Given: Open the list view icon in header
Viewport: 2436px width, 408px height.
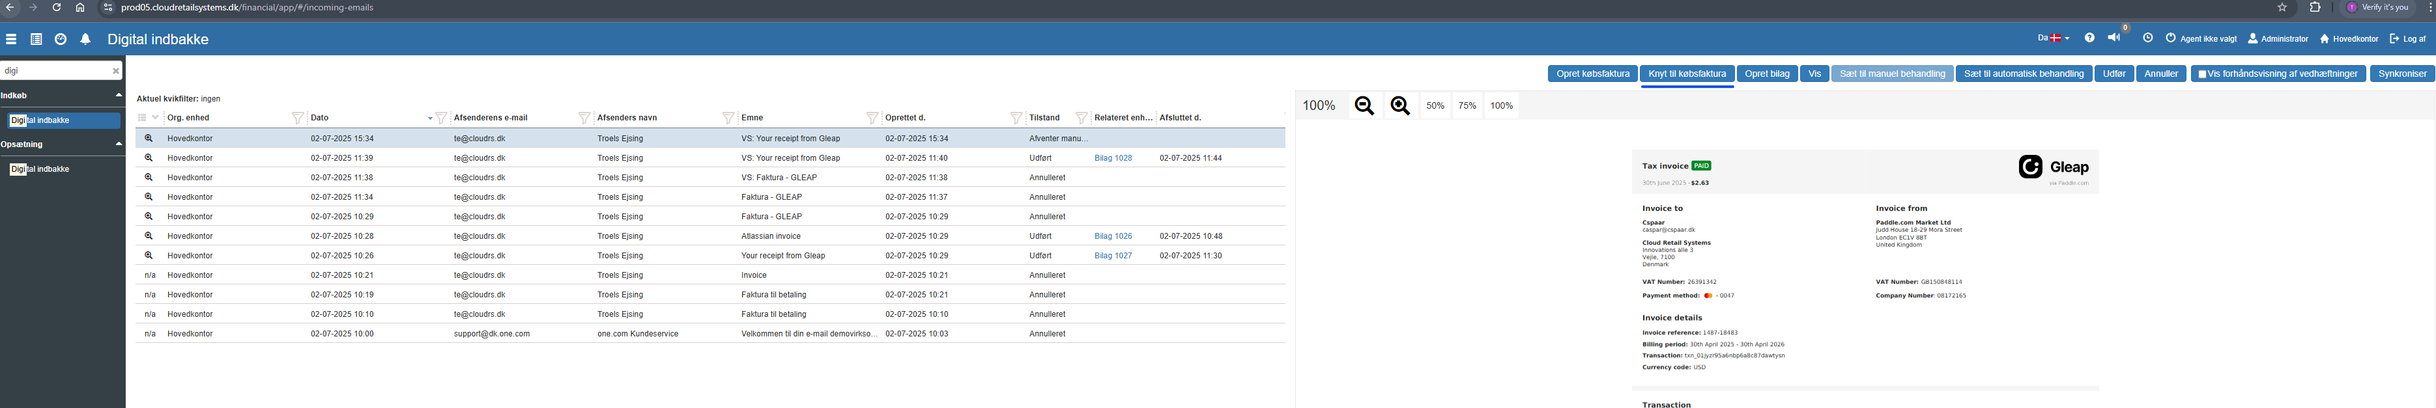Looking at the screenshot, I should 36,40.
